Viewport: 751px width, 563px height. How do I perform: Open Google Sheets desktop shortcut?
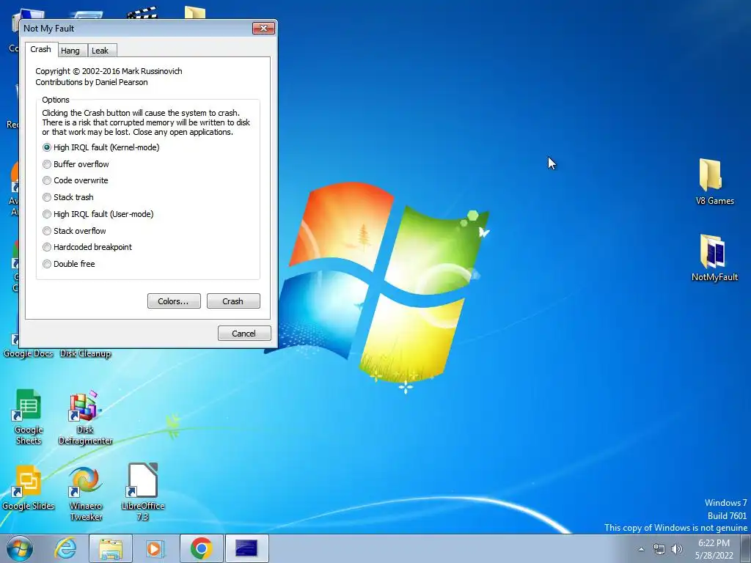tap(29, 416)
